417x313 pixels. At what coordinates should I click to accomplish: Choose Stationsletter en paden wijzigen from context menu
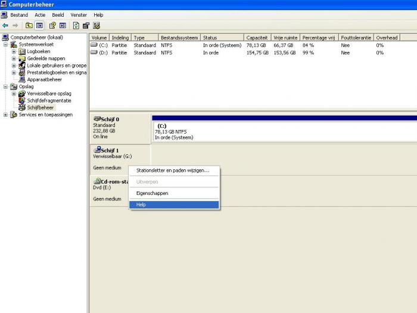click(x=173, y=171)
